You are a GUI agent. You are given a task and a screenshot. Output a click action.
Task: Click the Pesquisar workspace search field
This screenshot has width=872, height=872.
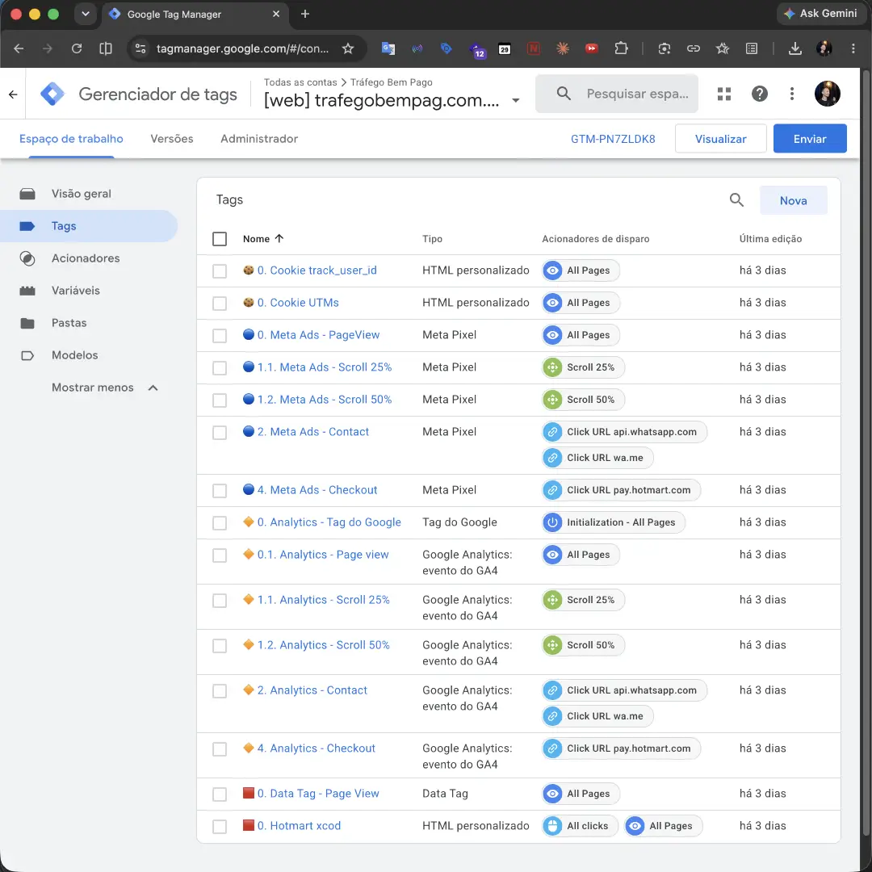pos(617,94)
